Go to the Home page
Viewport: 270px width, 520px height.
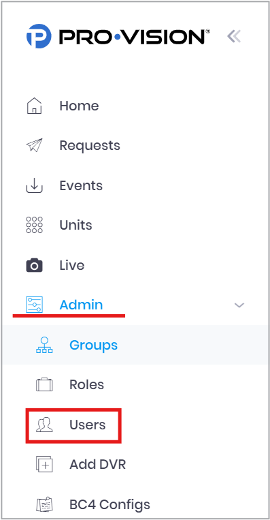click(x=79, y=106)
